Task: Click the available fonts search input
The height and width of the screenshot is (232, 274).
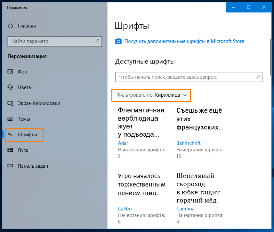Action: click(x=189, y=77)
